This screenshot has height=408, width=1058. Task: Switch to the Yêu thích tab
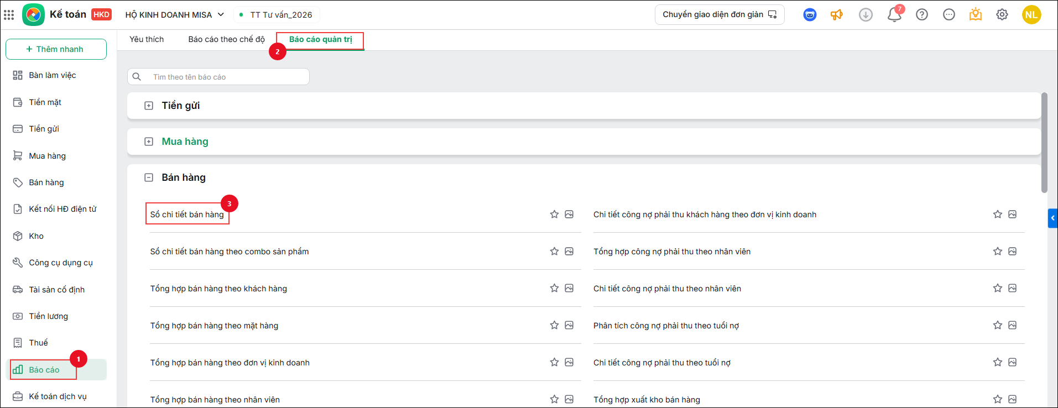click(x=147, y=39)
